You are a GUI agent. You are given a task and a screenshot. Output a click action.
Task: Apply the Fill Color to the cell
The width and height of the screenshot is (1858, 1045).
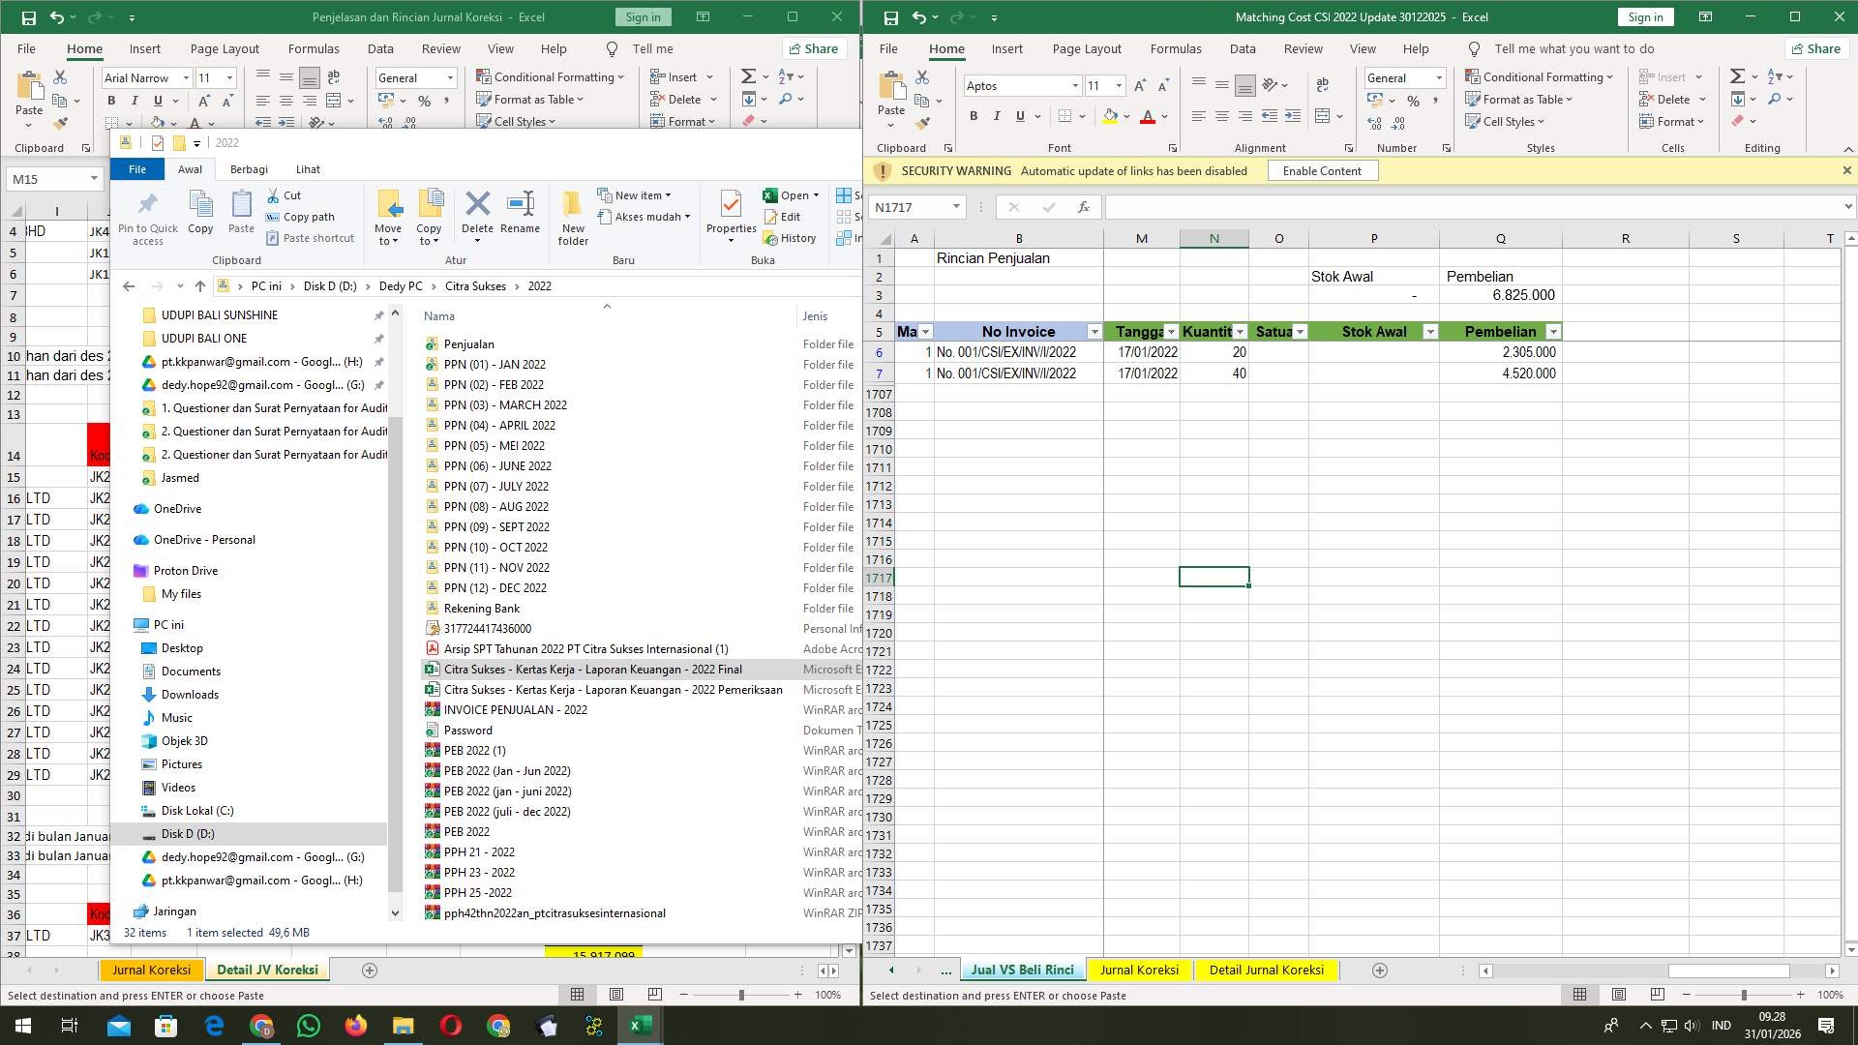(1109, 116)
